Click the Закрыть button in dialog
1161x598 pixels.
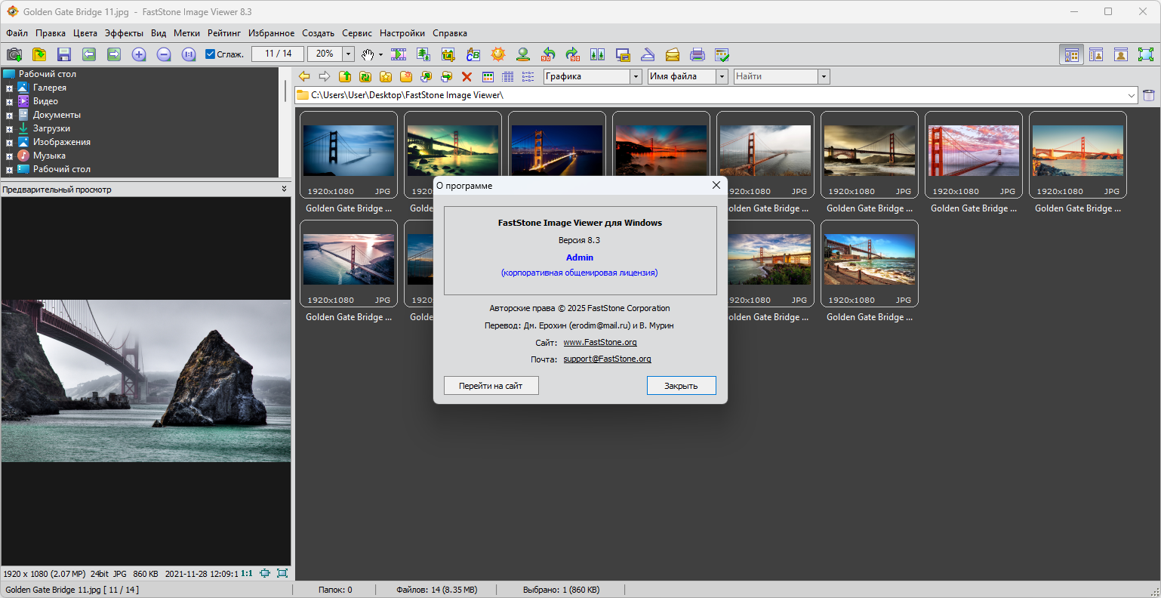click(x=681, y=386)
